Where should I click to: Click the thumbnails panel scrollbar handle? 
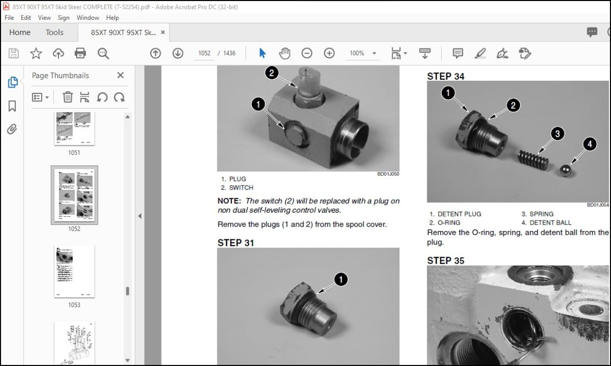pos(127,291)
